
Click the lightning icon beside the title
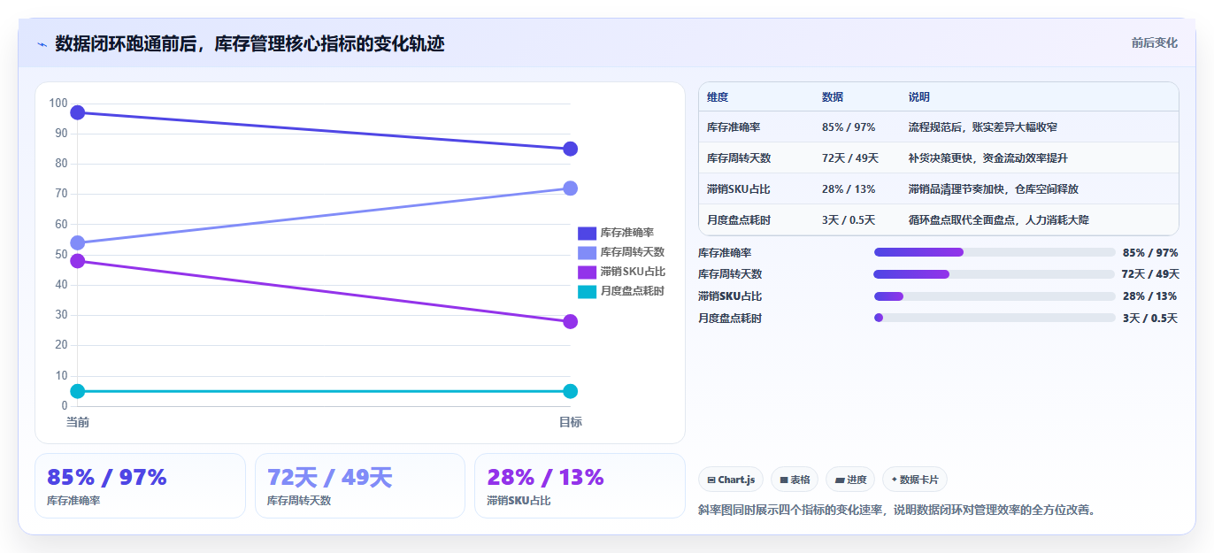click(42, 44)
